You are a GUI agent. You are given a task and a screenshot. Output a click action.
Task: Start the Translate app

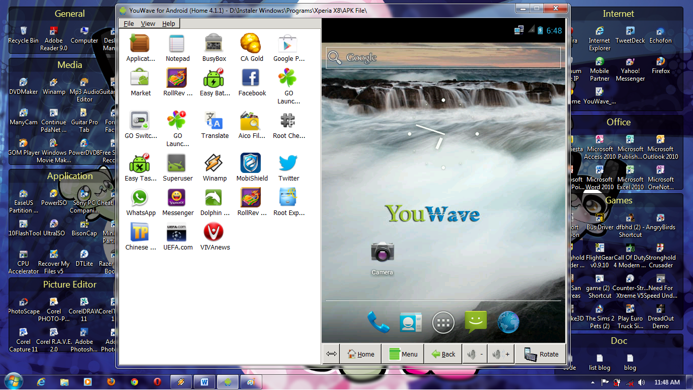(214, 121)
